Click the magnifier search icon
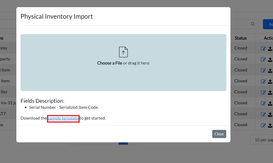 [253, 24]
